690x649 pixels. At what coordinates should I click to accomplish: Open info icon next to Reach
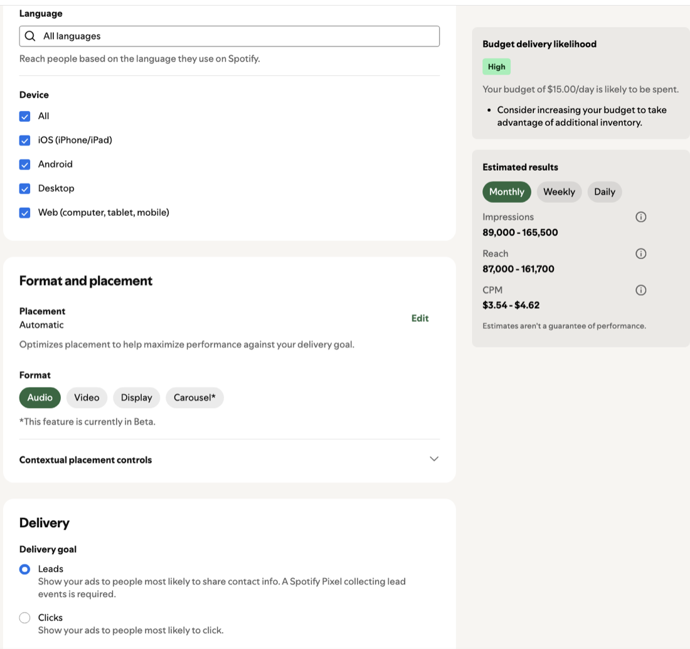tap(640, 254)
